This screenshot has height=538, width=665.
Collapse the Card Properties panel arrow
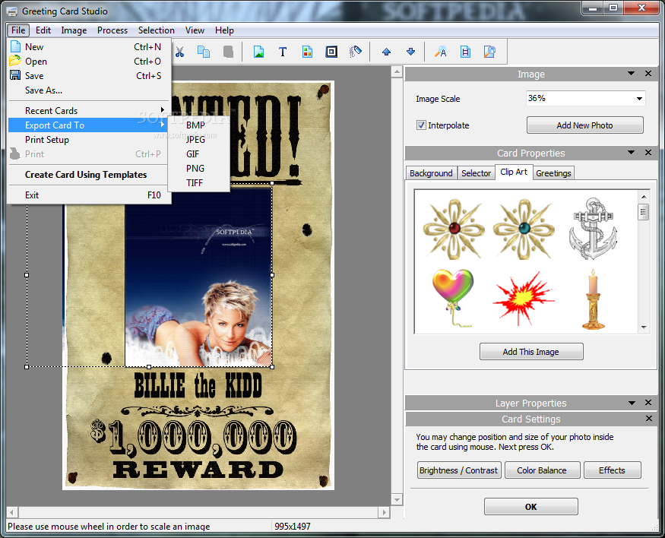(631, 152)
